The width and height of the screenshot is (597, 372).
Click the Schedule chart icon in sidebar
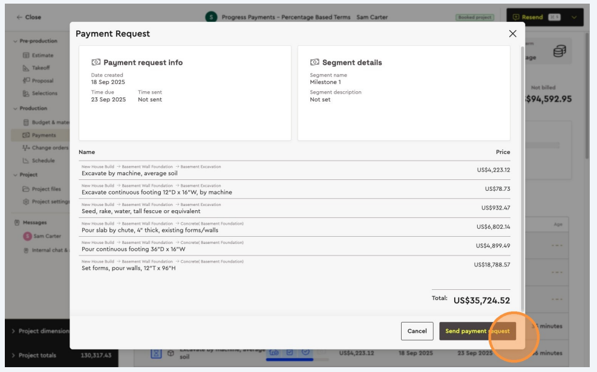[26, 161]
